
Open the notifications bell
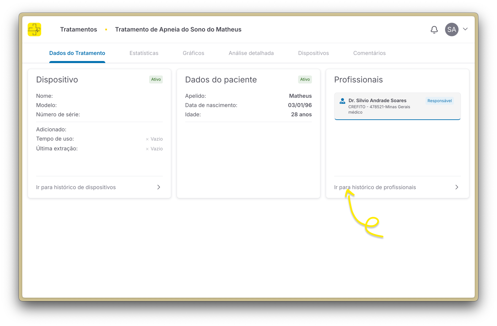click(x=434, y=30)
